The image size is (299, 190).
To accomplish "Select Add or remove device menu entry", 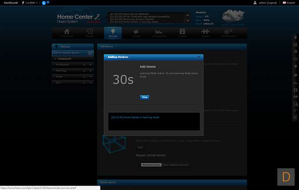I will tap(73, 53).
